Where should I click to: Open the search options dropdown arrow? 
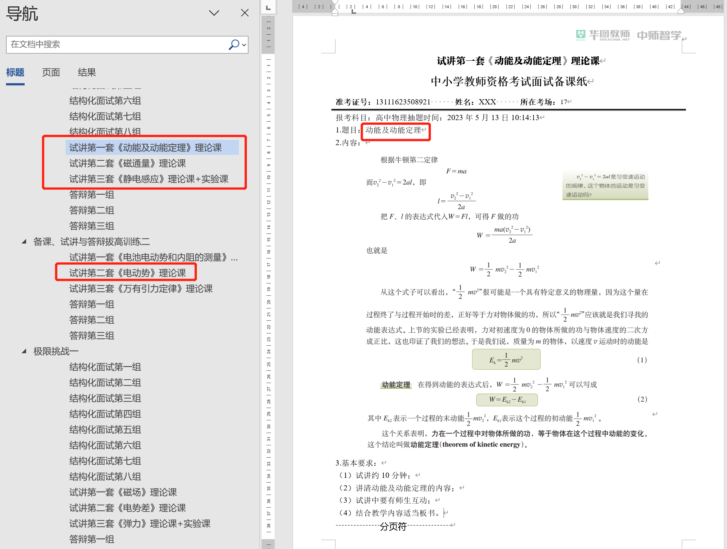244,45
